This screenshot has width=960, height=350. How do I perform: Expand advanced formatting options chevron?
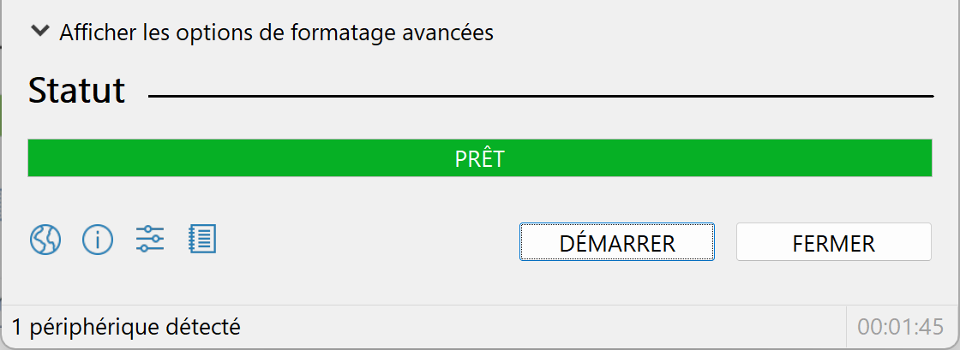[40, 31]
